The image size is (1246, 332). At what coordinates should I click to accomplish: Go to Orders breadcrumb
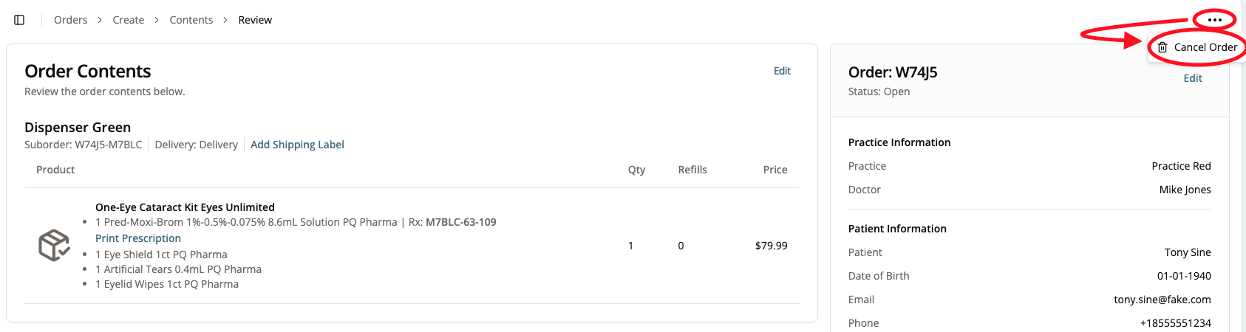click(70, 20)
